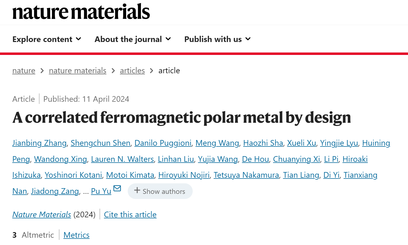This screenshot has height=245, width=408.
Task: Go to the nature breadcrumb link
Action: click(x=24, y=71)
